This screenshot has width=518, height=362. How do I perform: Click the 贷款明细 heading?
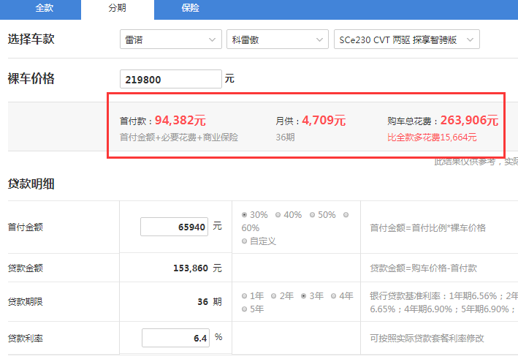31,184
